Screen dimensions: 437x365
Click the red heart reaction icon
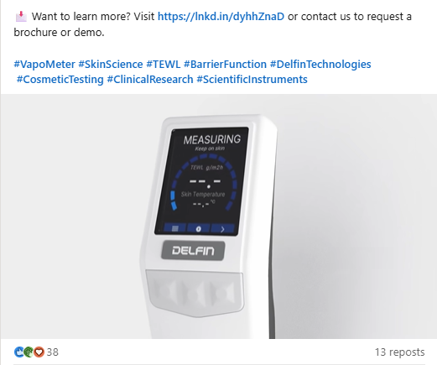coord(39,352)
